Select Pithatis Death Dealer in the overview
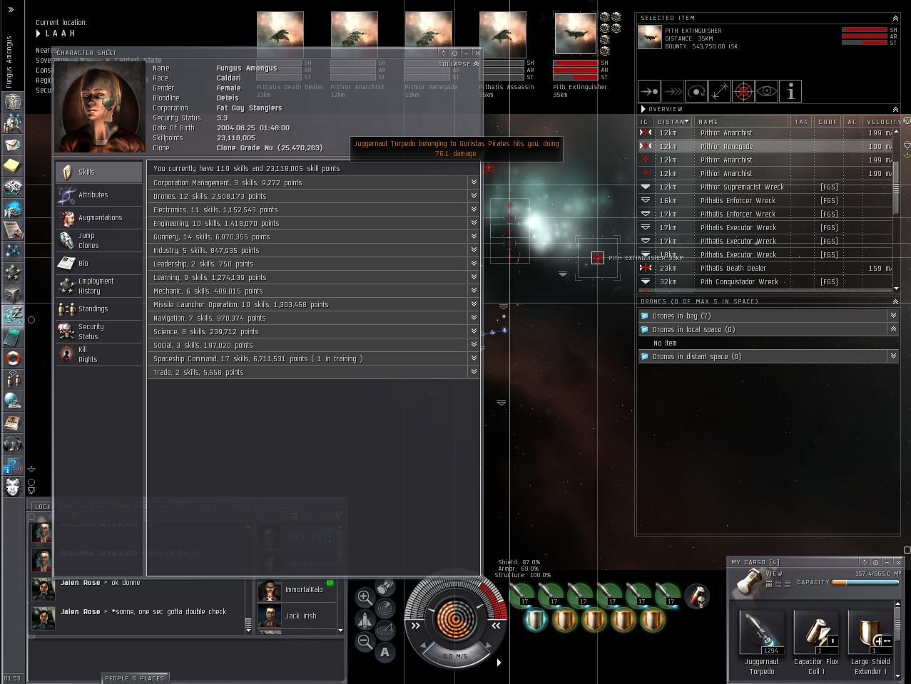The width and height of the screenshot is (911, 684). click(x=765, y=268)
